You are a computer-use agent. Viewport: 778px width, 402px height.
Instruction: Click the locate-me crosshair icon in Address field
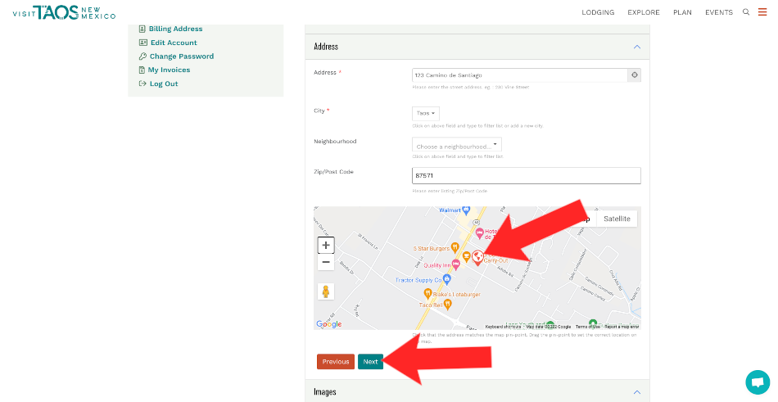pos(634,75)
